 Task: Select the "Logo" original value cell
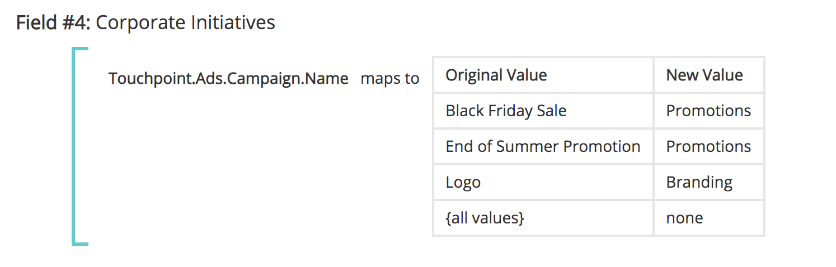coord(463,183)
